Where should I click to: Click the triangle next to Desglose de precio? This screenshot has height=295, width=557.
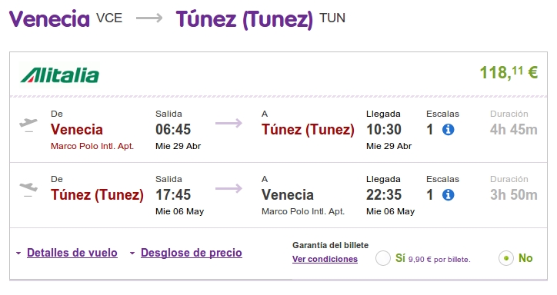tap(132, 254)
